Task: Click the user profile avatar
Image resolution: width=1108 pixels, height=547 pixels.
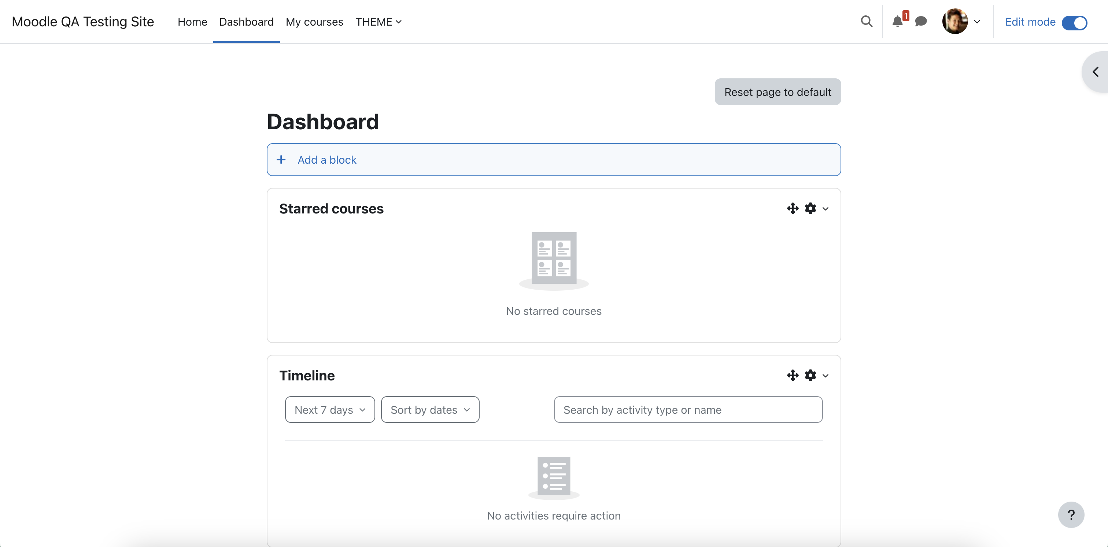Action: pyautogui.click(x=955, y=22)
